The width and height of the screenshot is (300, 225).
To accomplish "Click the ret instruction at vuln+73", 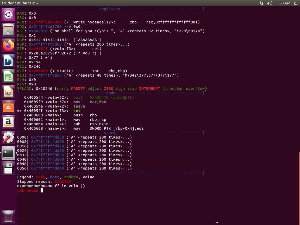I will (77, 111).
